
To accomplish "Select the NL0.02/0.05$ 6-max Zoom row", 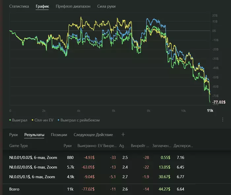I will click(33, 167).
